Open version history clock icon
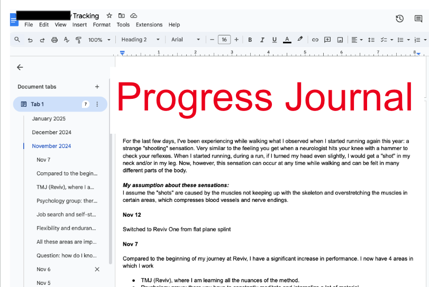 click(x=400, y=18)
